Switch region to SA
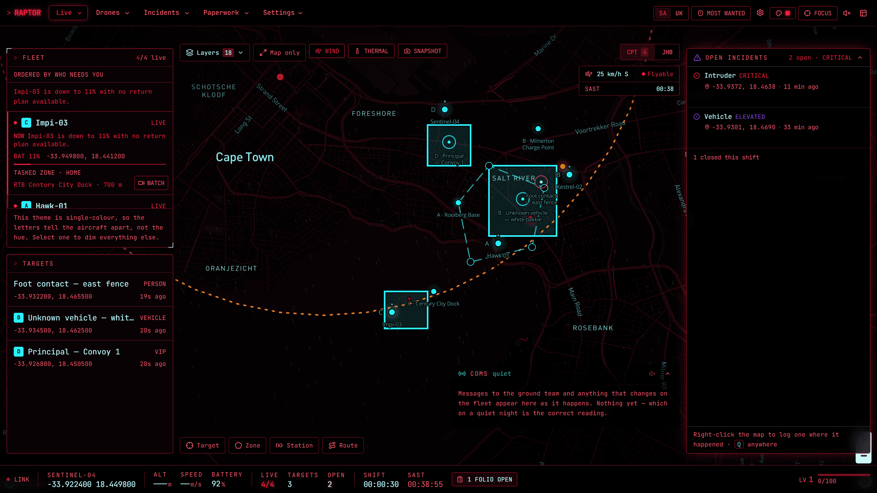Screen dimensions: 877x493 point(662,13)
